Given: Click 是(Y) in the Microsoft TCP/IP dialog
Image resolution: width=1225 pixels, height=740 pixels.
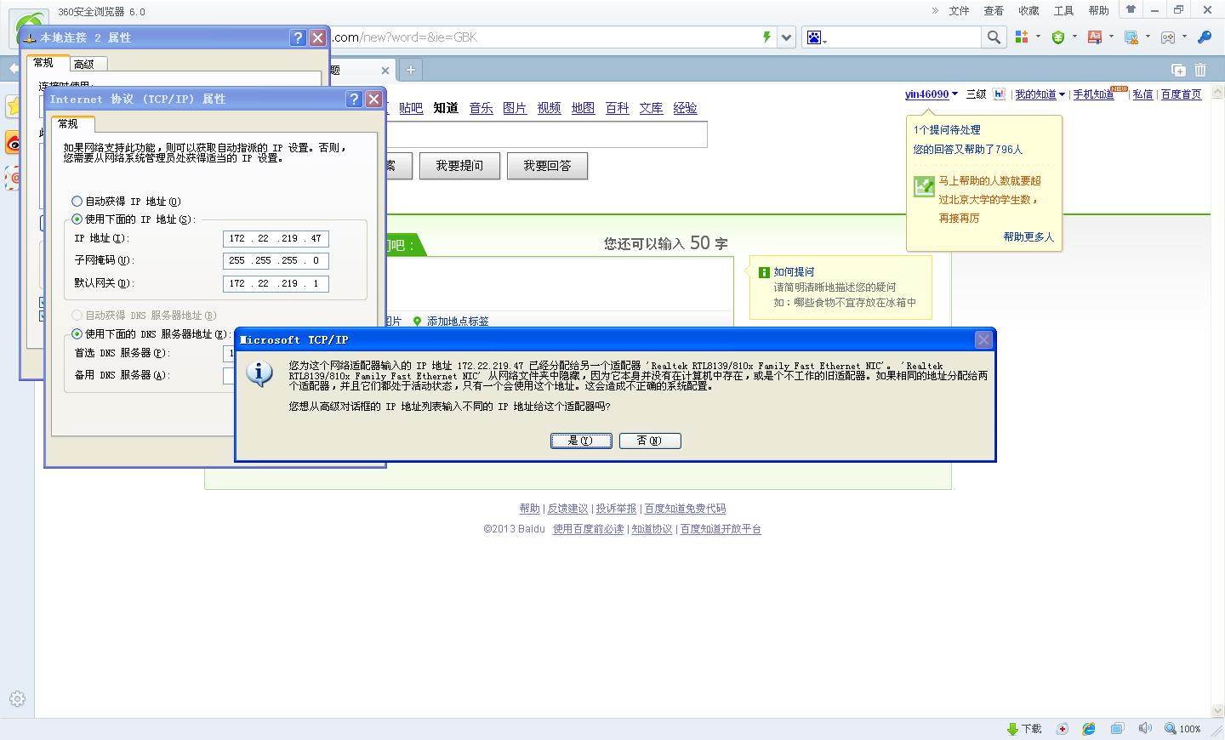Looking at the screenshot, I should [x=581, y=441].
